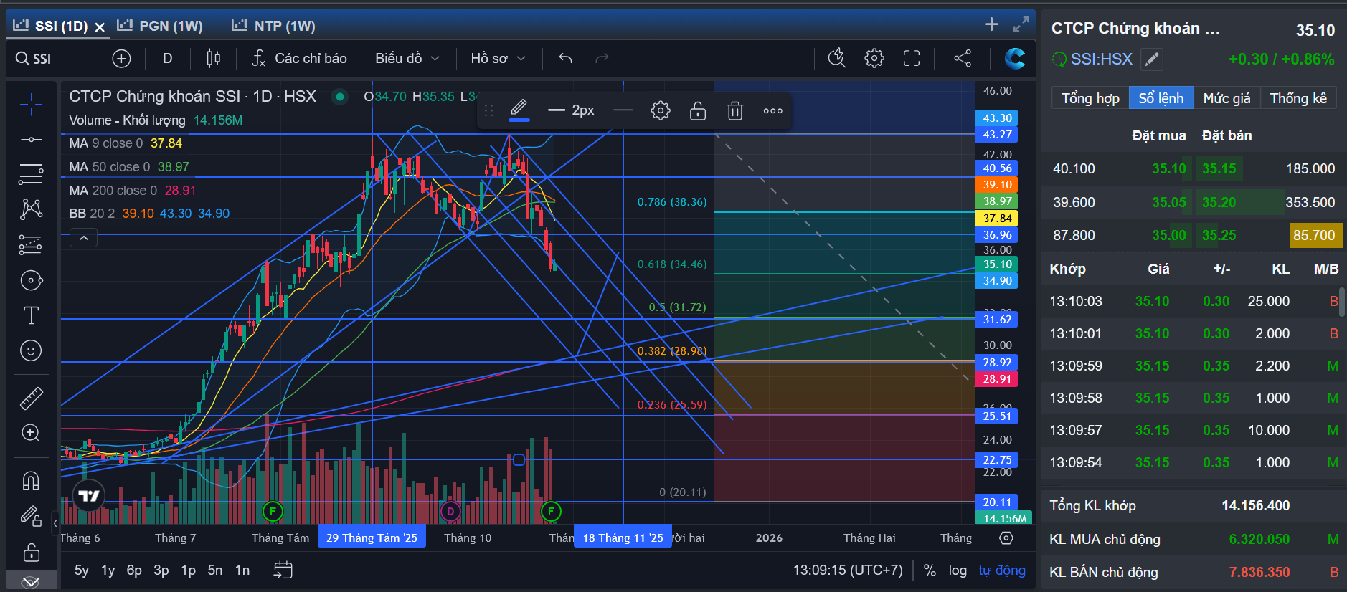Select the trend line drawing tool
1347x592 pixels.
[31, 139]
